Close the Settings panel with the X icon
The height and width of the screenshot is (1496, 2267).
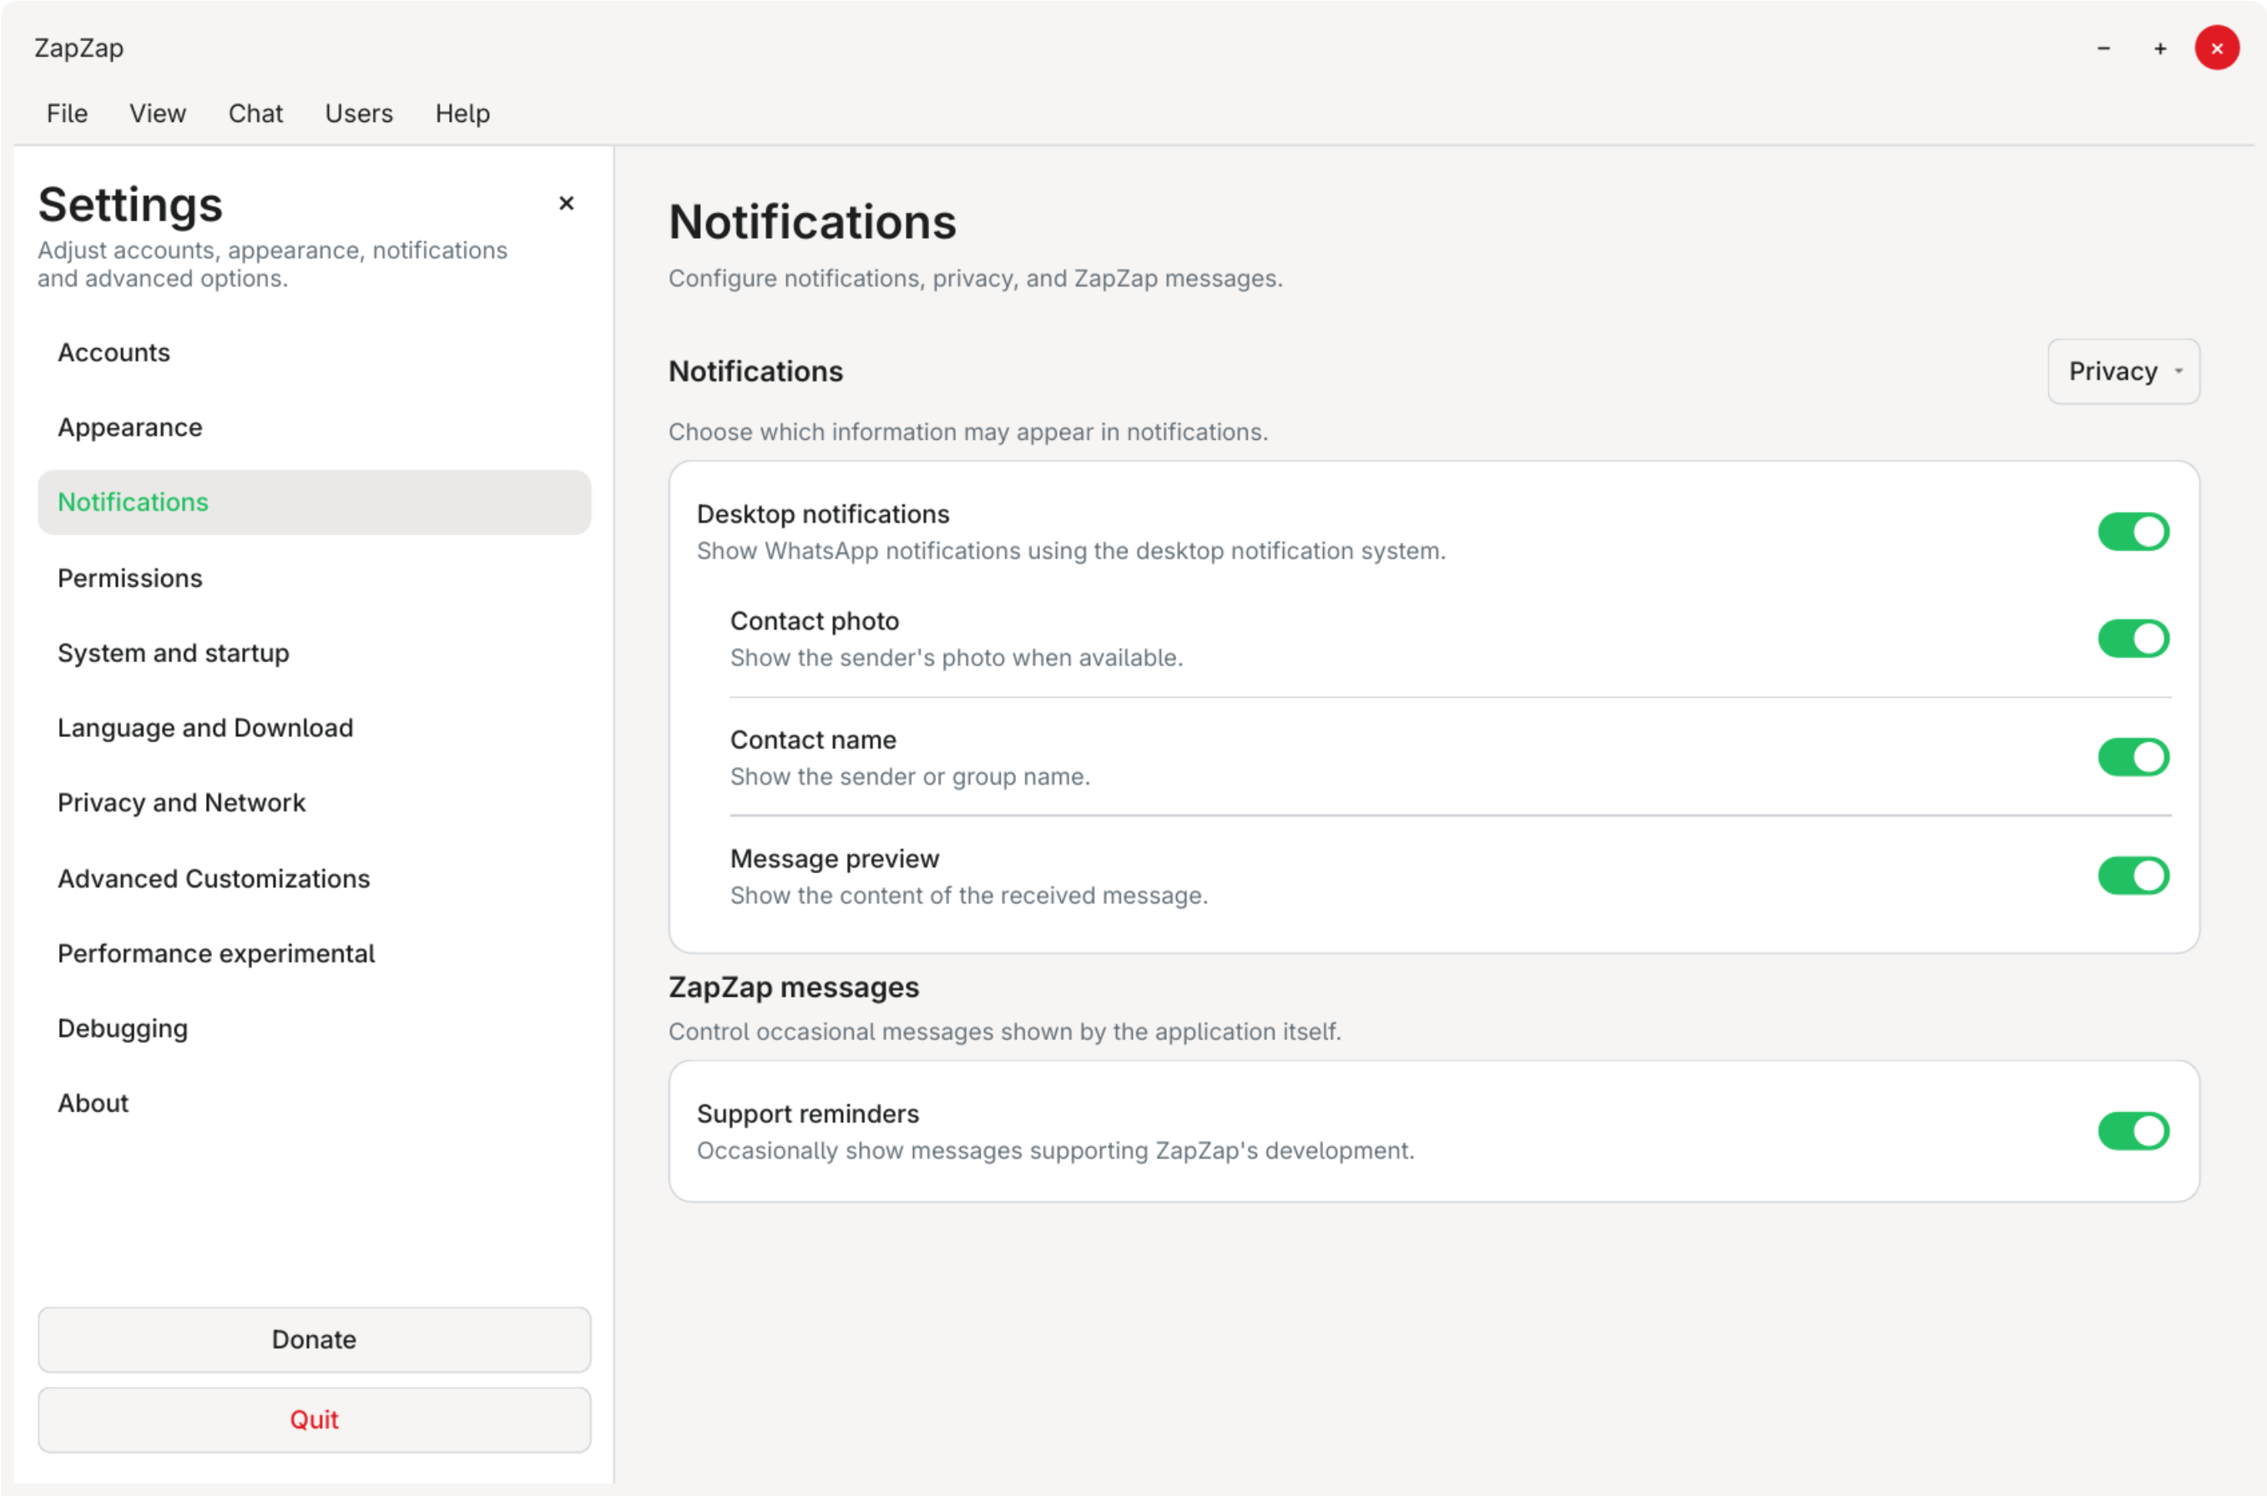(566, 203)
